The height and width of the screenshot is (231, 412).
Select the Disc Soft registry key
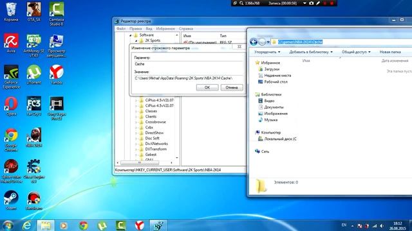(152, 139)
